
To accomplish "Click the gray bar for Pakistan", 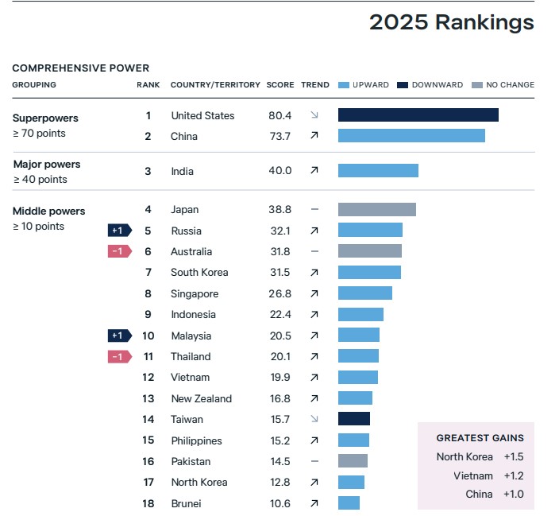I will point(353,461).
